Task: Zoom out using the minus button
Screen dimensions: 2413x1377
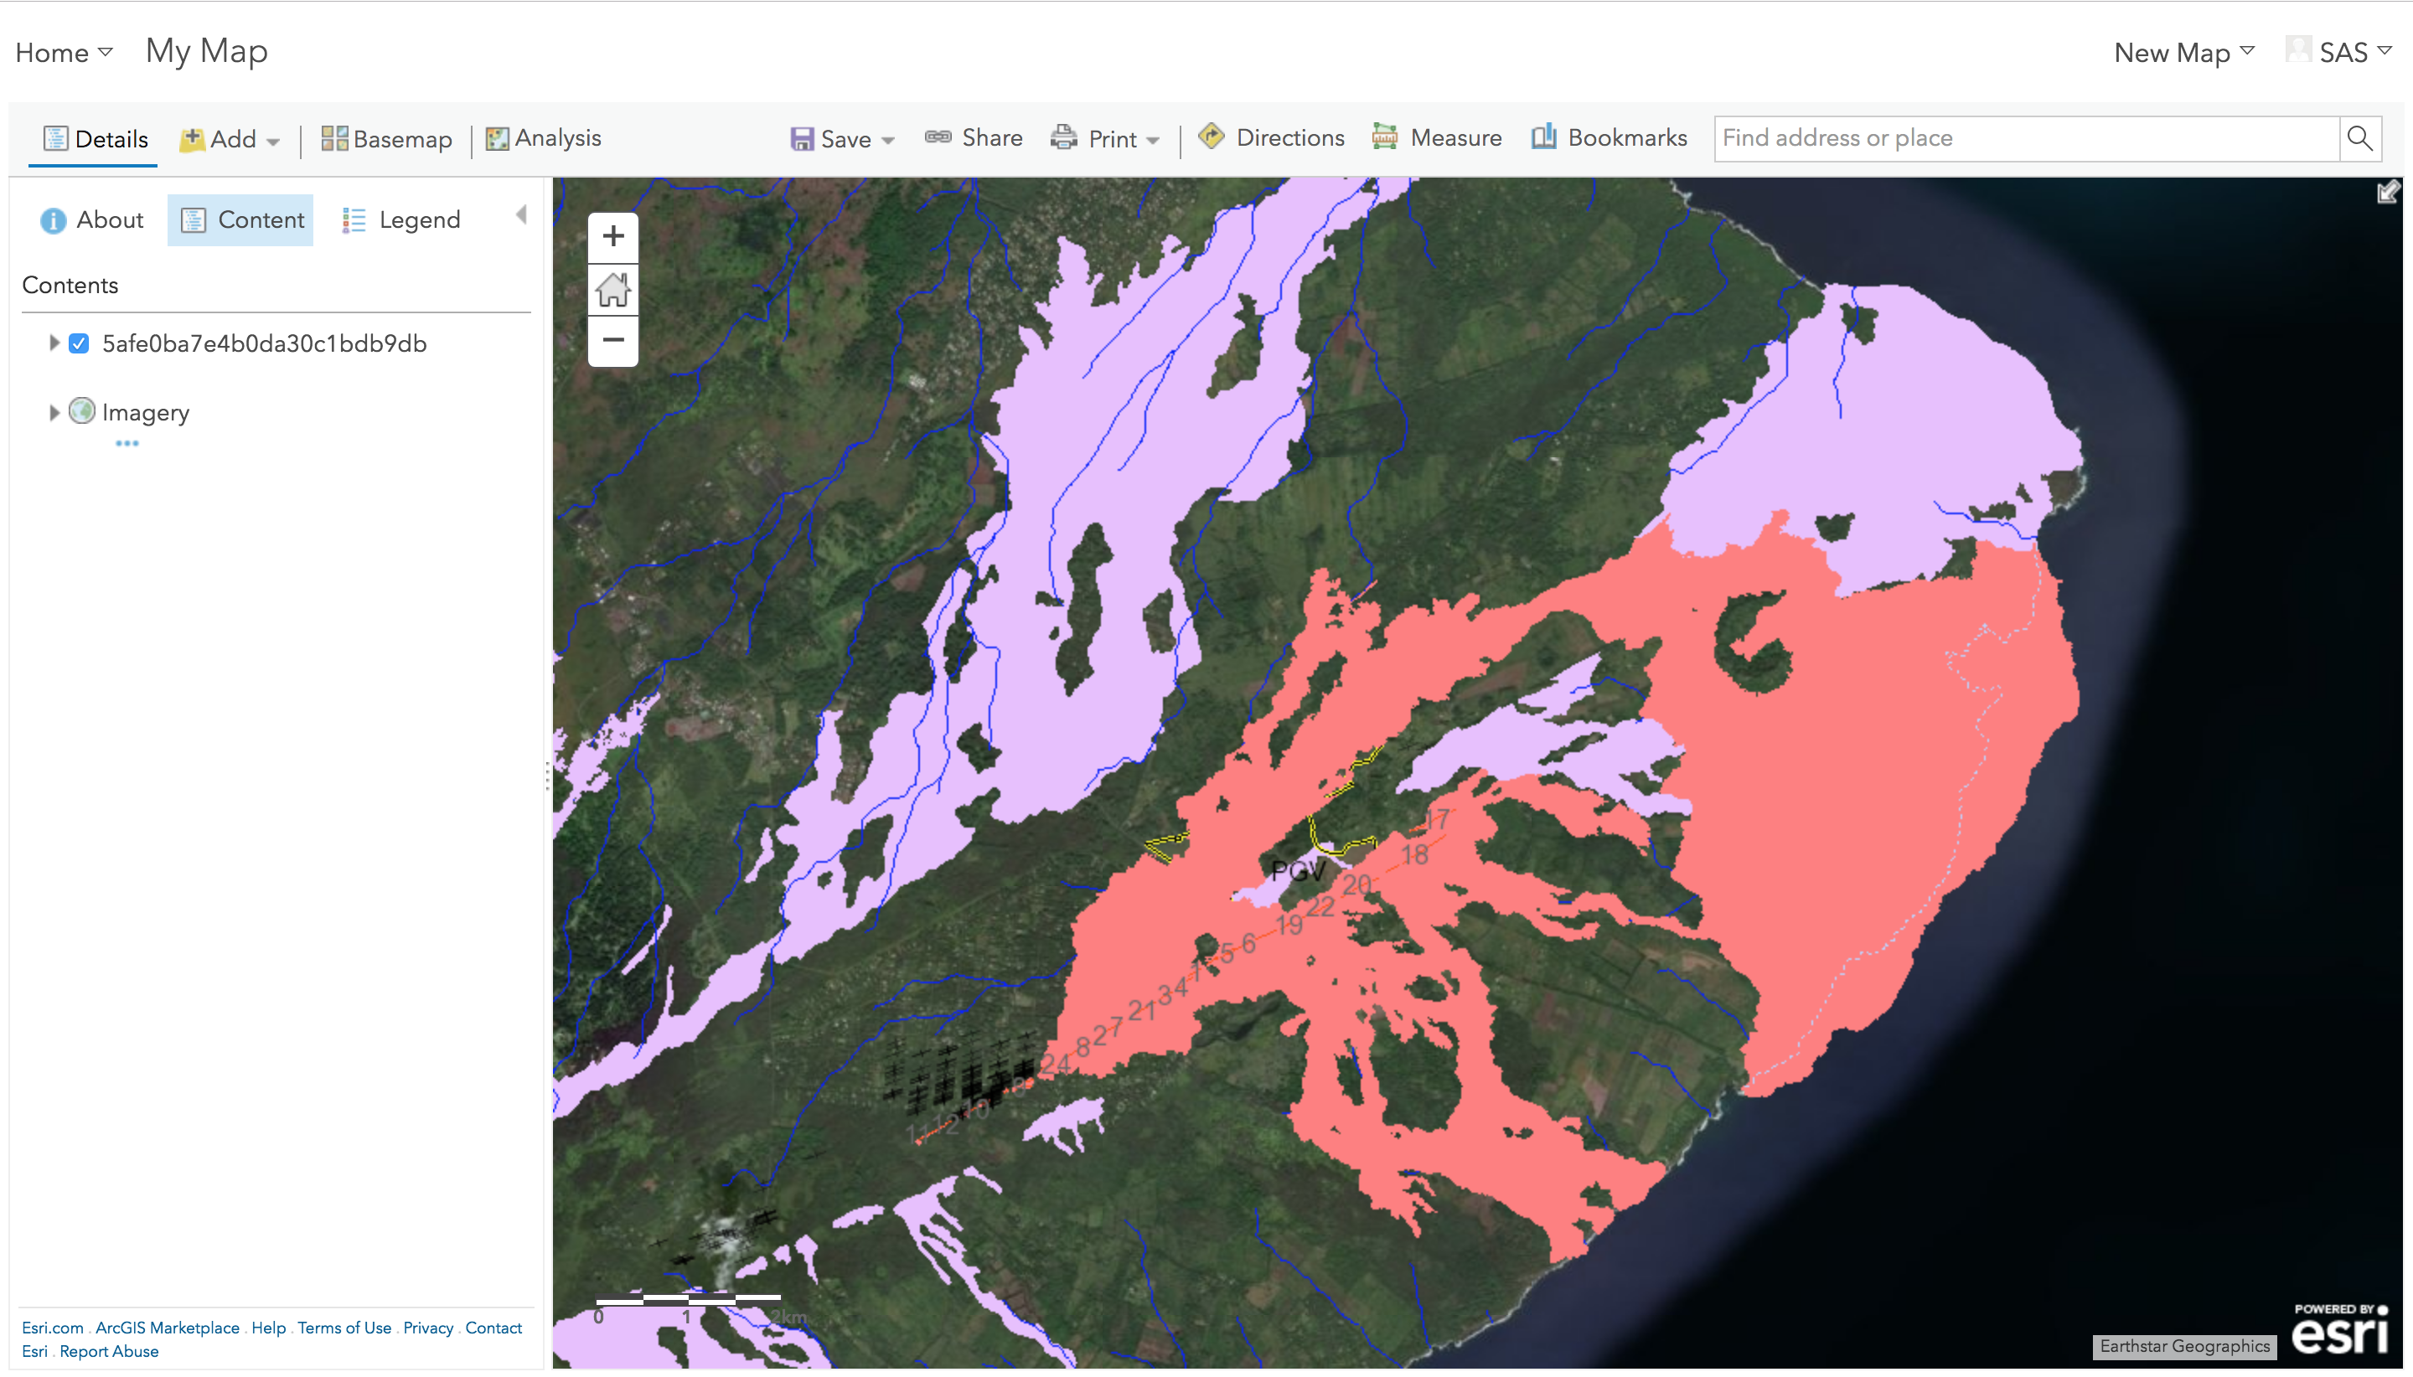Action: (613, 340)
